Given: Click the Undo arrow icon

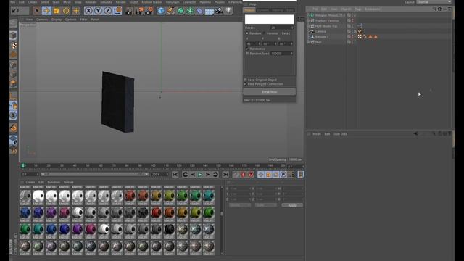Looking at the screenshot, I should pos(15,11).
